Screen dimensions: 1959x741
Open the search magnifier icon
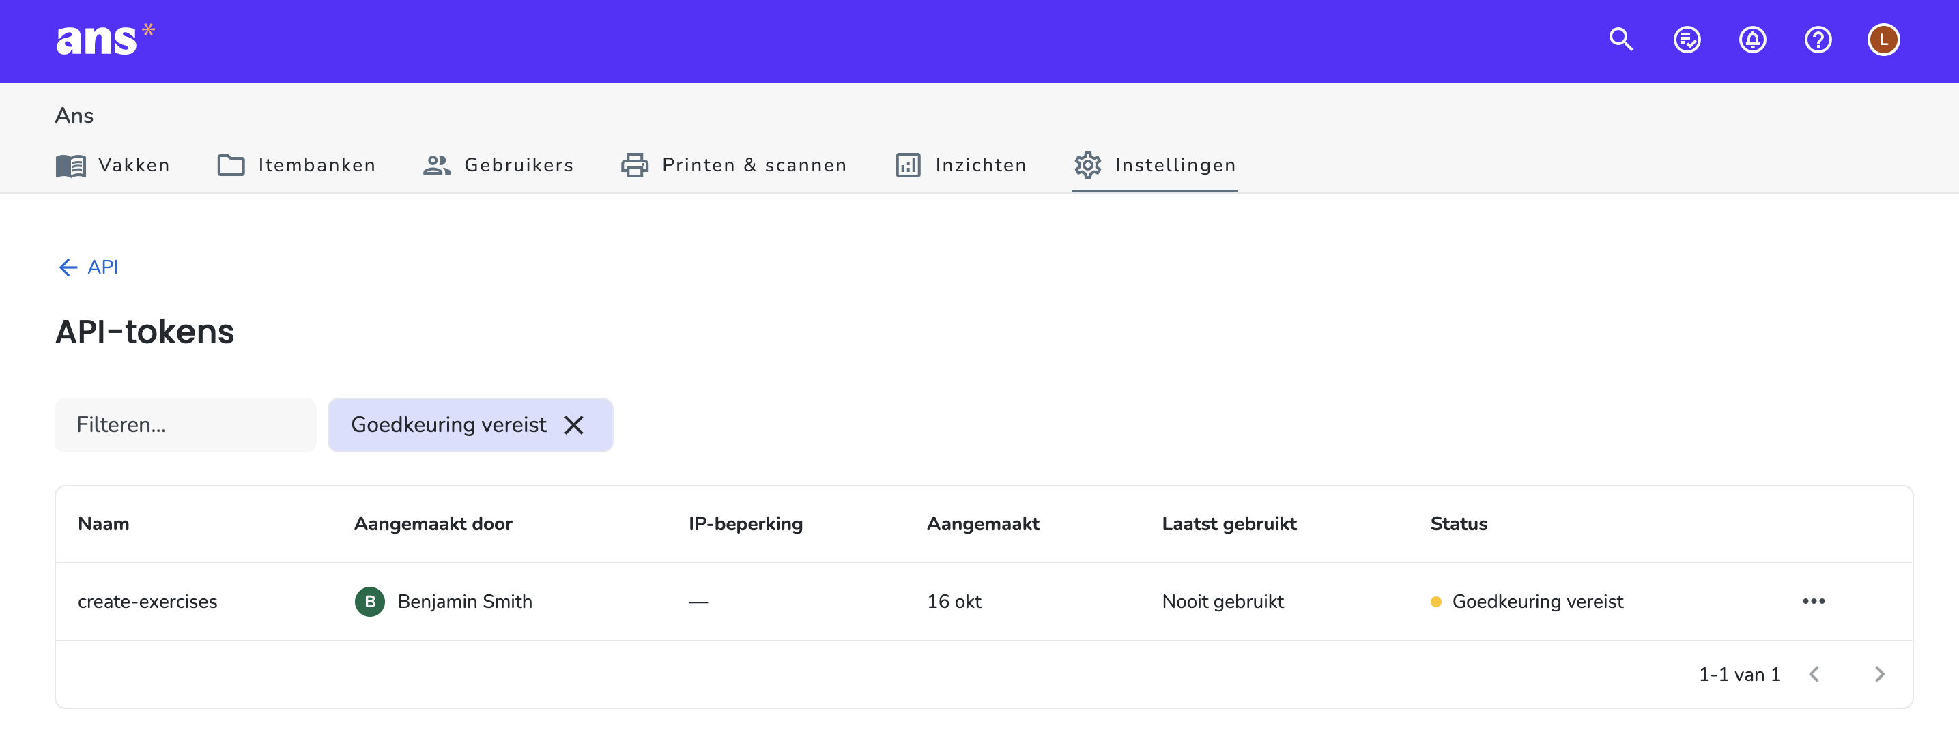coord(1620,40)
